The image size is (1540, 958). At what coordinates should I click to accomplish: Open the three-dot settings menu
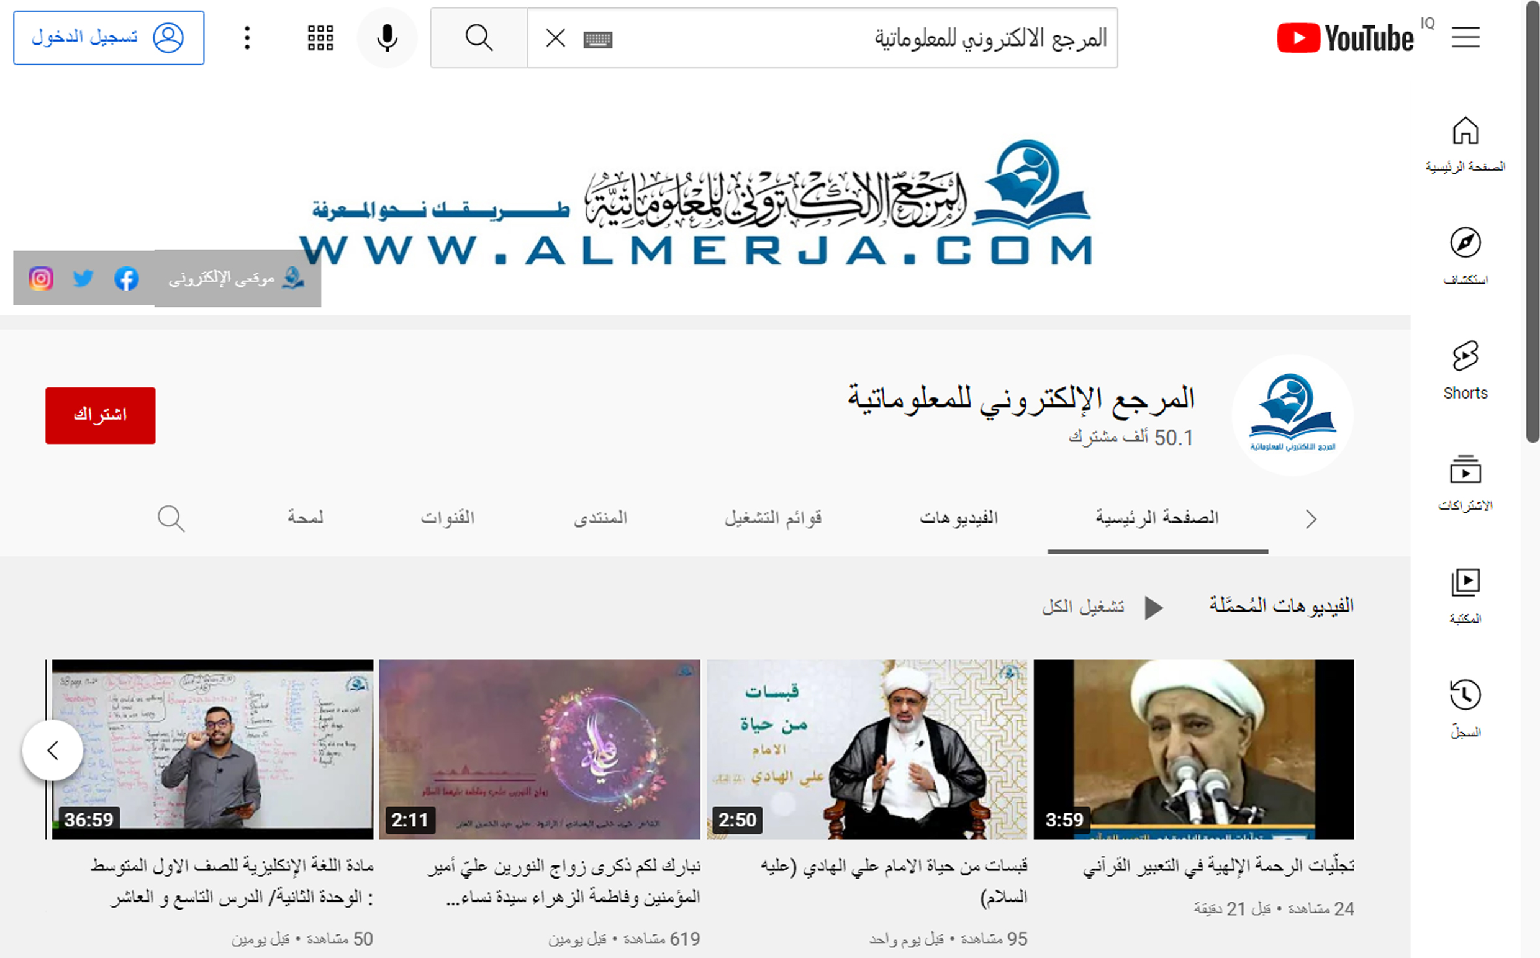click(x=247, y=38)
